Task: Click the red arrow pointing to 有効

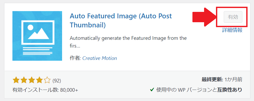Action: [205, 17]
